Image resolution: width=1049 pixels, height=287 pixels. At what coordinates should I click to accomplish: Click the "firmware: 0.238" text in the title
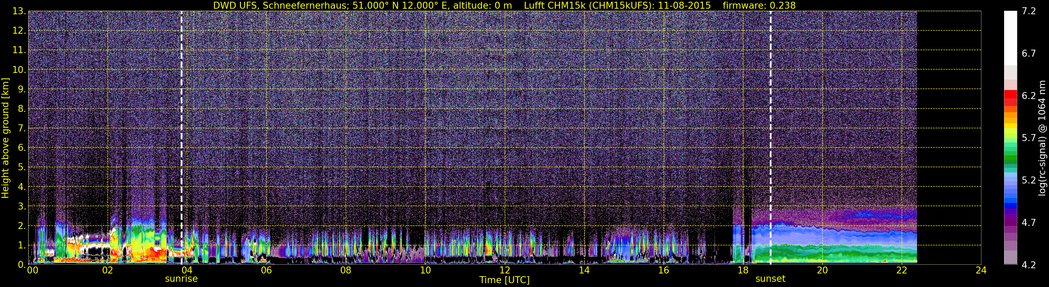(x=759, y=5)
